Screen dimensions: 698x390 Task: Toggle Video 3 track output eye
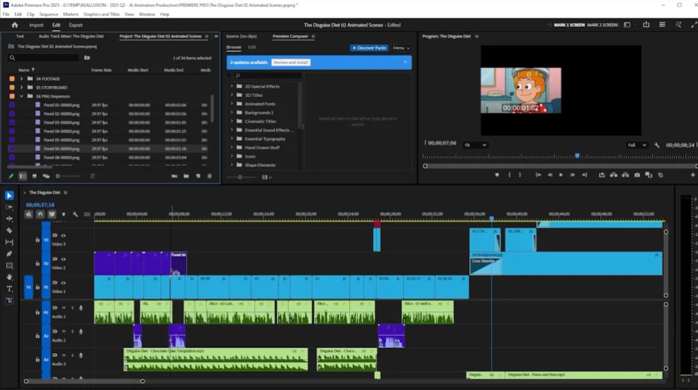click(63, 236)
